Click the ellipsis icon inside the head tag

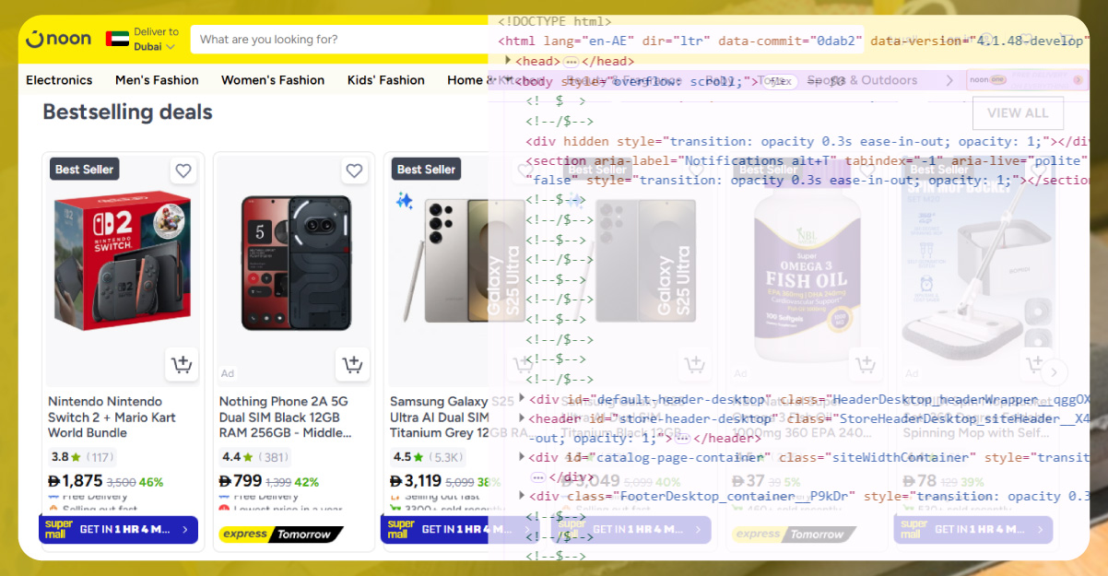pyautogui.click(x=572, y=62)
